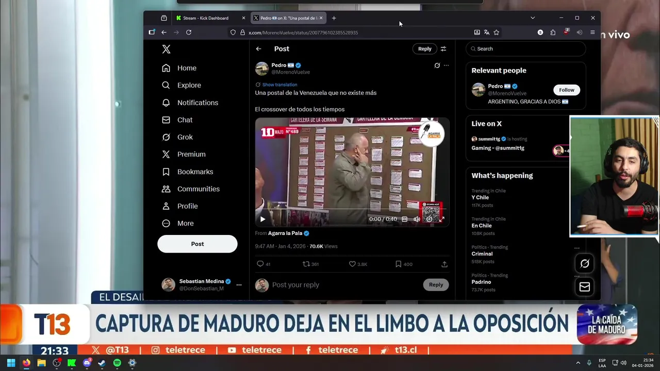Open video settings gear

(429, 219)
